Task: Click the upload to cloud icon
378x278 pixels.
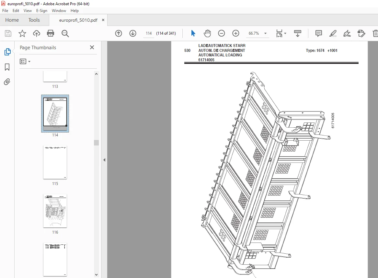Action: [36, 33]
